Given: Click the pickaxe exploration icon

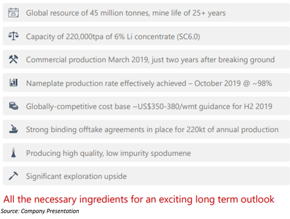Looking at the screenshot, I should [x=13, y=176].
